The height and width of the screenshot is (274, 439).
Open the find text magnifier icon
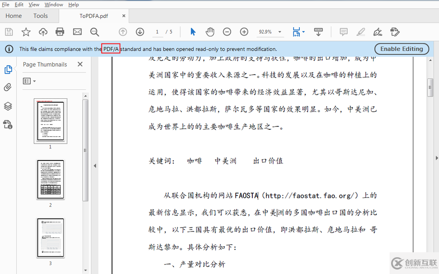[x=95, y=32]
